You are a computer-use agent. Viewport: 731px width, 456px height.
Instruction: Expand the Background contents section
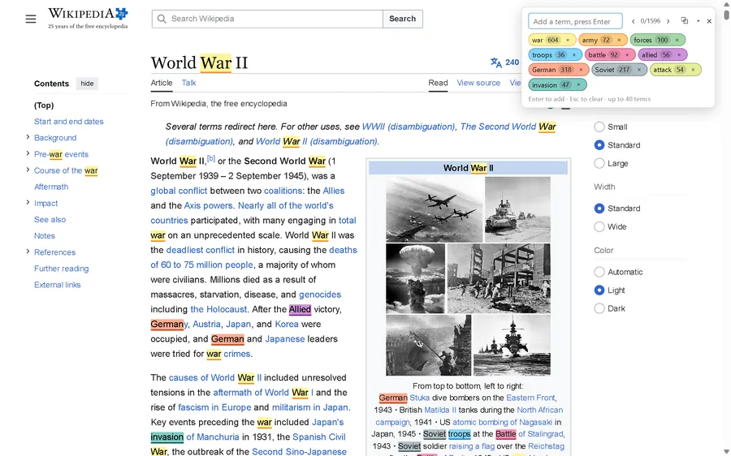click(x=28, y=137)
